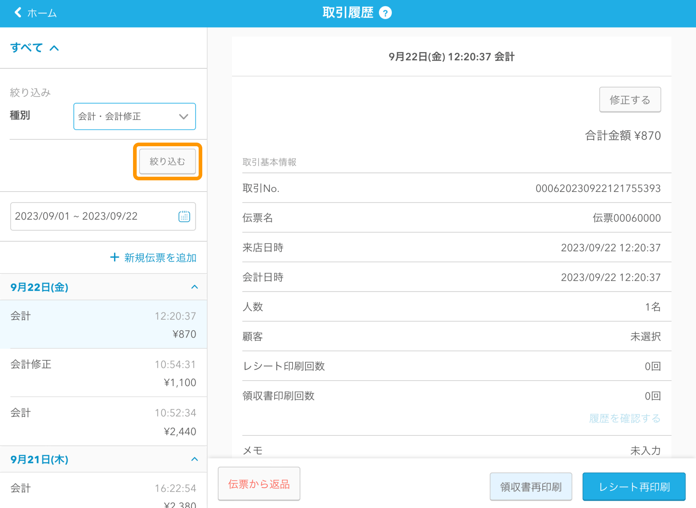Click 新規伝票を追加 link
The height and width of the screenshot is (508, 696).
[x=160, y=258]
